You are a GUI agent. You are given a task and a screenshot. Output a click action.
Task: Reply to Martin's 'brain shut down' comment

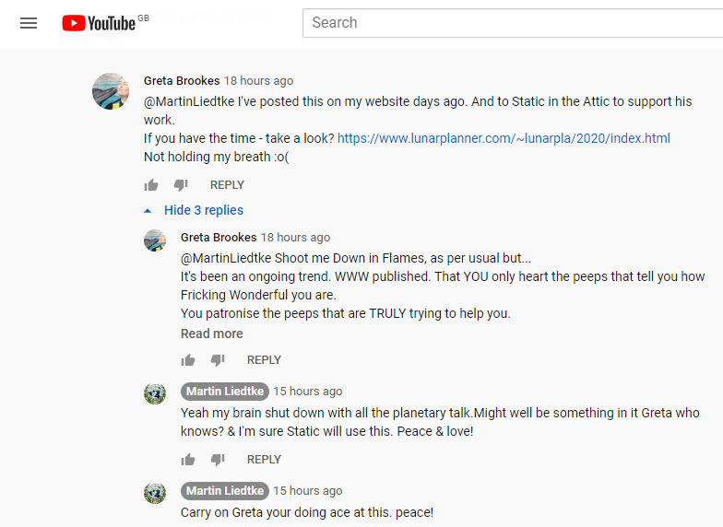[264, 459]
